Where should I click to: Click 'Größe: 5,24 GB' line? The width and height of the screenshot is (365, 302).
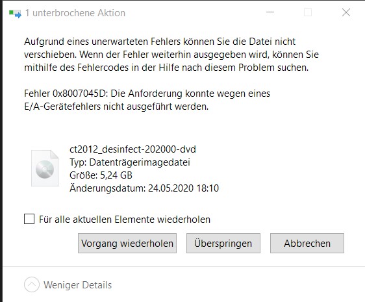[101, 175]
